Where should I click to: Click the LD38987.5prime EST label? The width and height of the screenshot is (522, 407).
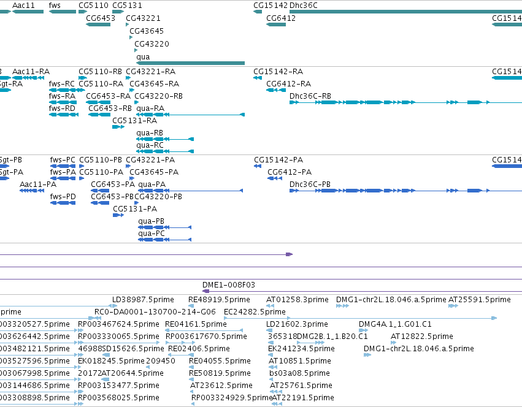[143, 300]
